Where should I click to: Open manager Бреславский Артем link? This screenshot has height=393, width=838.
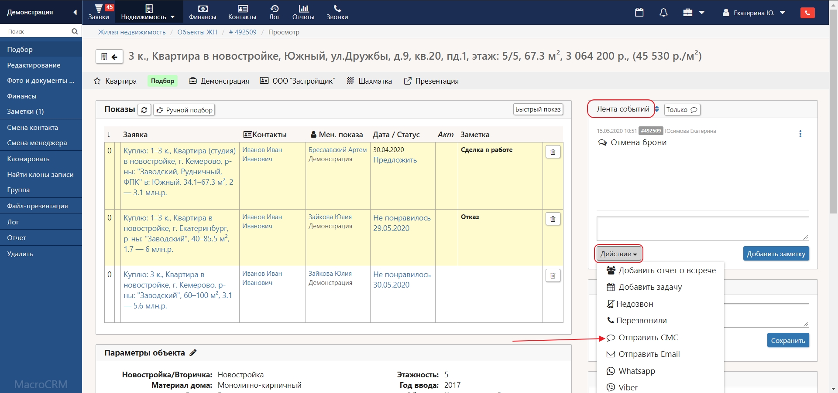point(337,150)
